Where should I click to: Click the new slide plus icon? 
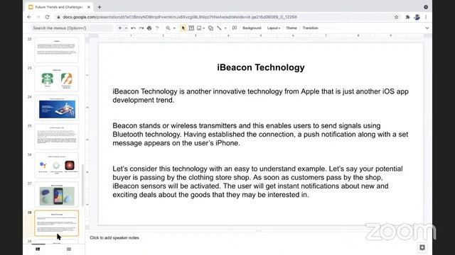point(120,28)
